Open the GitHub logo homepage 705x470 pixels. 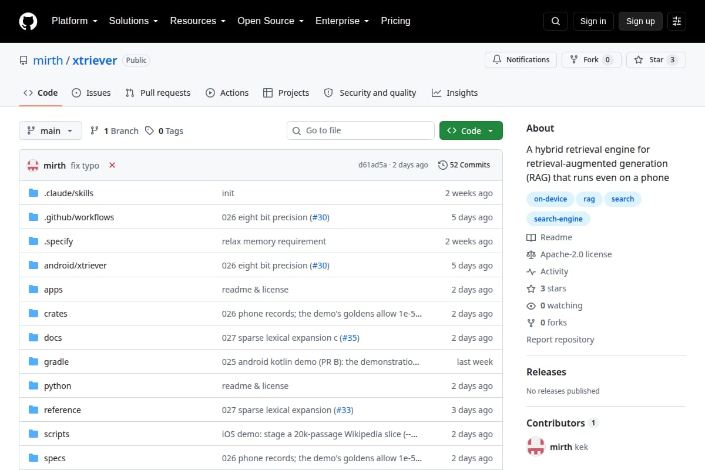tap(28, 21)
